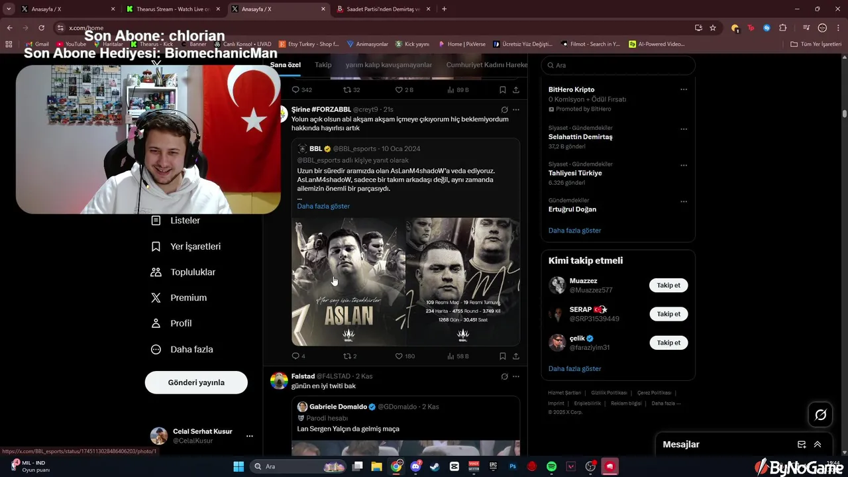The width and height of the screenshot is (848, 477).
Task: Open Daha fazla in sidebar menu
Action: pos(182,349)
